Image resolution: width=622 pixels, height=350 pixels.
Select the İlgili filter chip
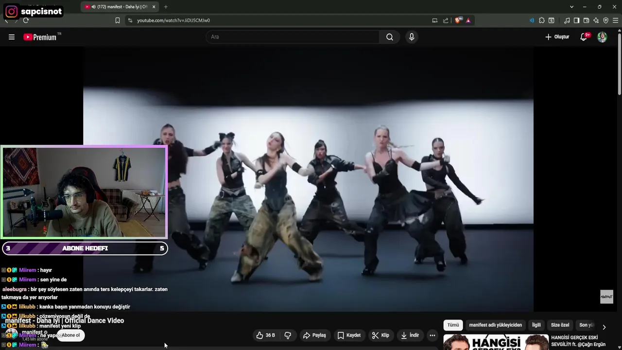(x=536, y=325)
